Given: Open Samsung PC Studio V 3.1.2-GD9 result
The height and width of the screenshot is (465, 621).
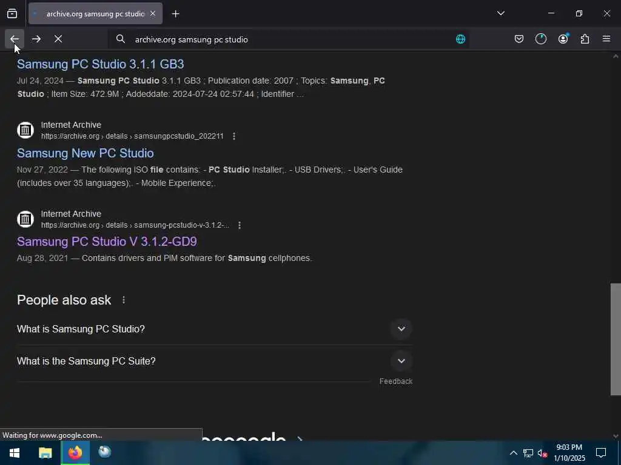Looking at the screenshot, I should point(107,241).
